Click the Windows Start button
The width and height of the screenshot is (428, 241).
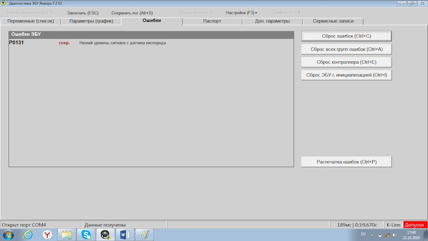(8, 235)
